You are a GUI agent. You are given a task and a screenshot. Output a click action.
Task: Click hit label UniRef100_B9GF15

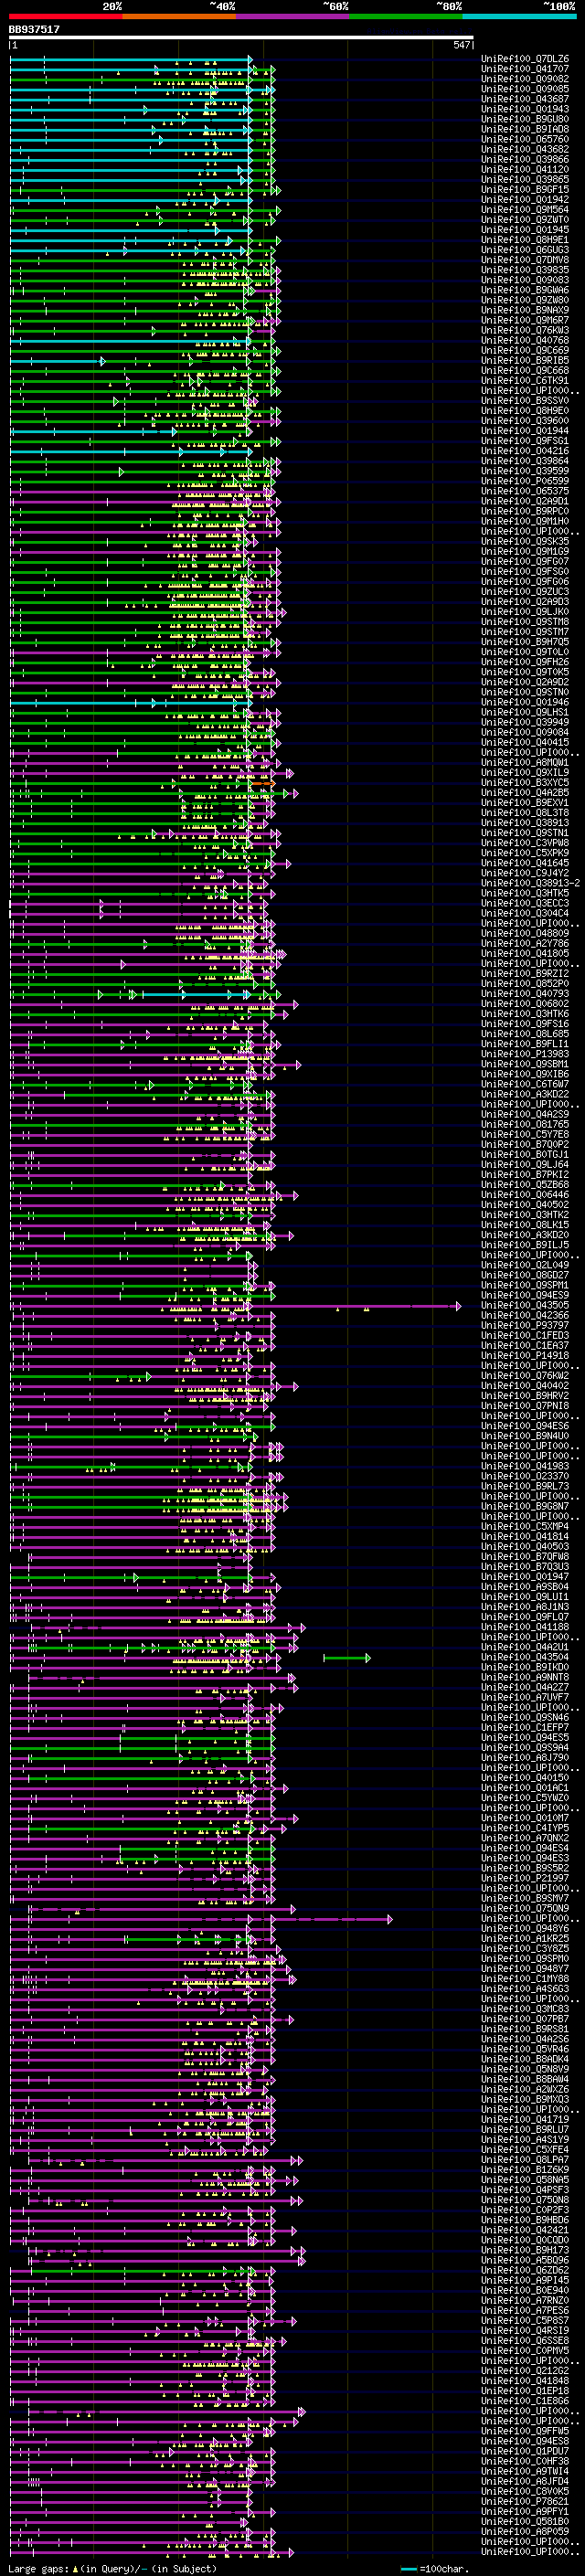[525, 190]
